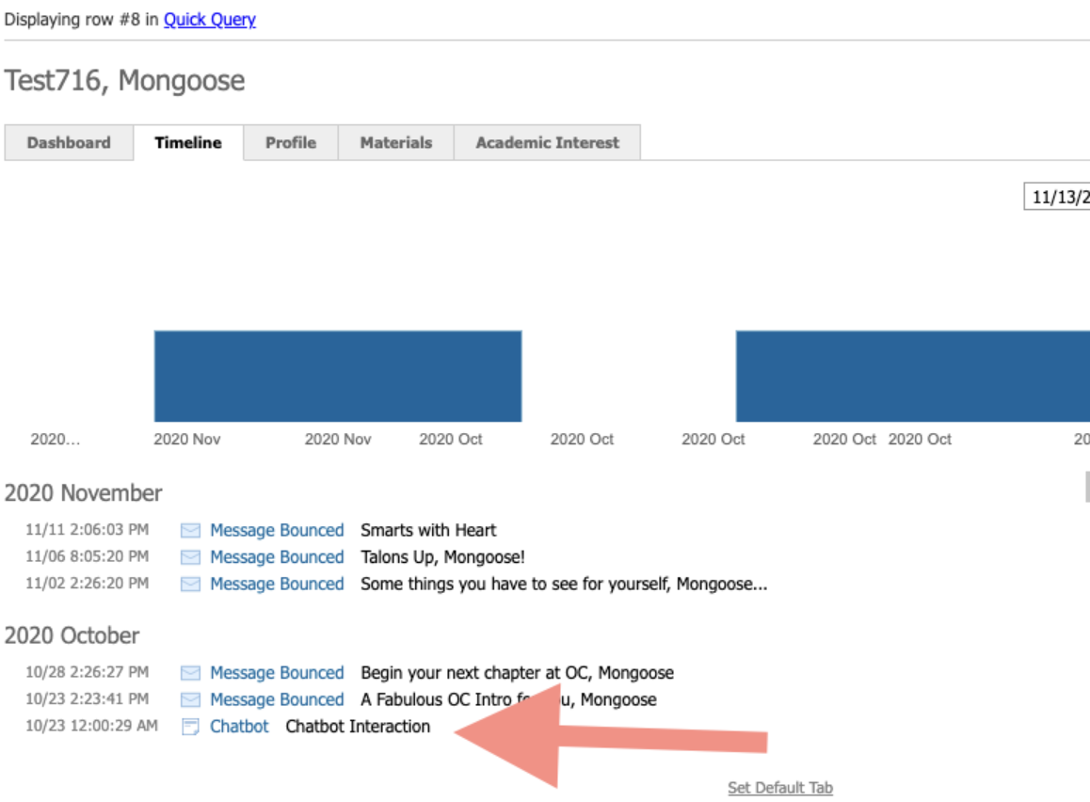Click the left blue timeline bar
Viewport: 1090px width, 802px height.
coord(338,377)
